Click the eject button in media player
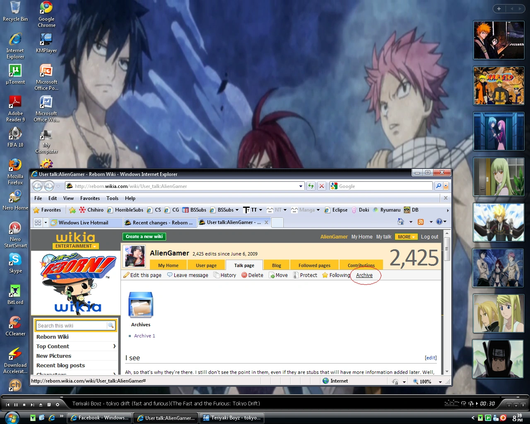The image size is (530, 424). [41, 405]
